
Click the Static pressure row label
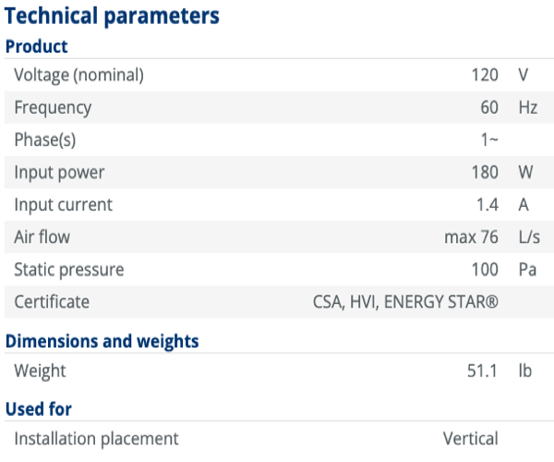click(x=69, y=270)
